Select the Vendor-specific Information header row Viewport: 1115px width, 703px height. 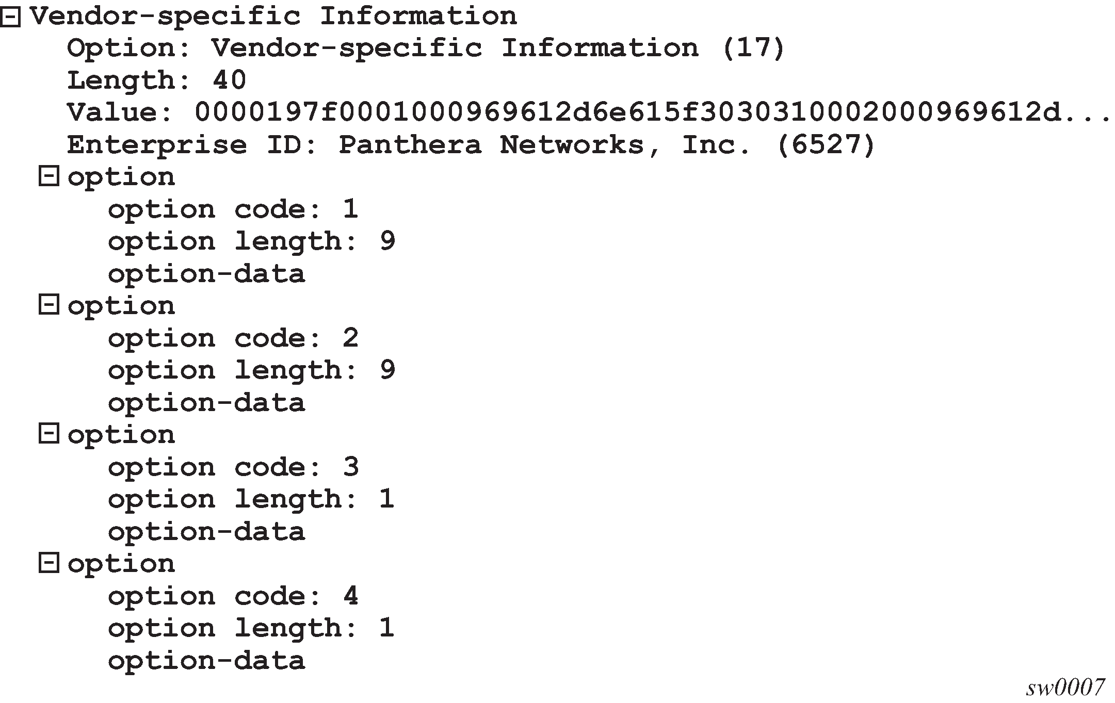(x=273, y=17)
